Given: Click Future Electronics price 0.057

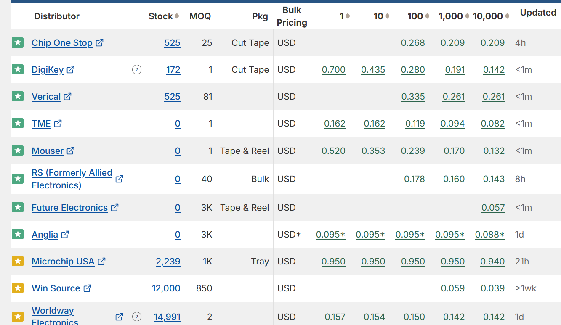Looking at the screenshot, I should click(x=493, y=208).
